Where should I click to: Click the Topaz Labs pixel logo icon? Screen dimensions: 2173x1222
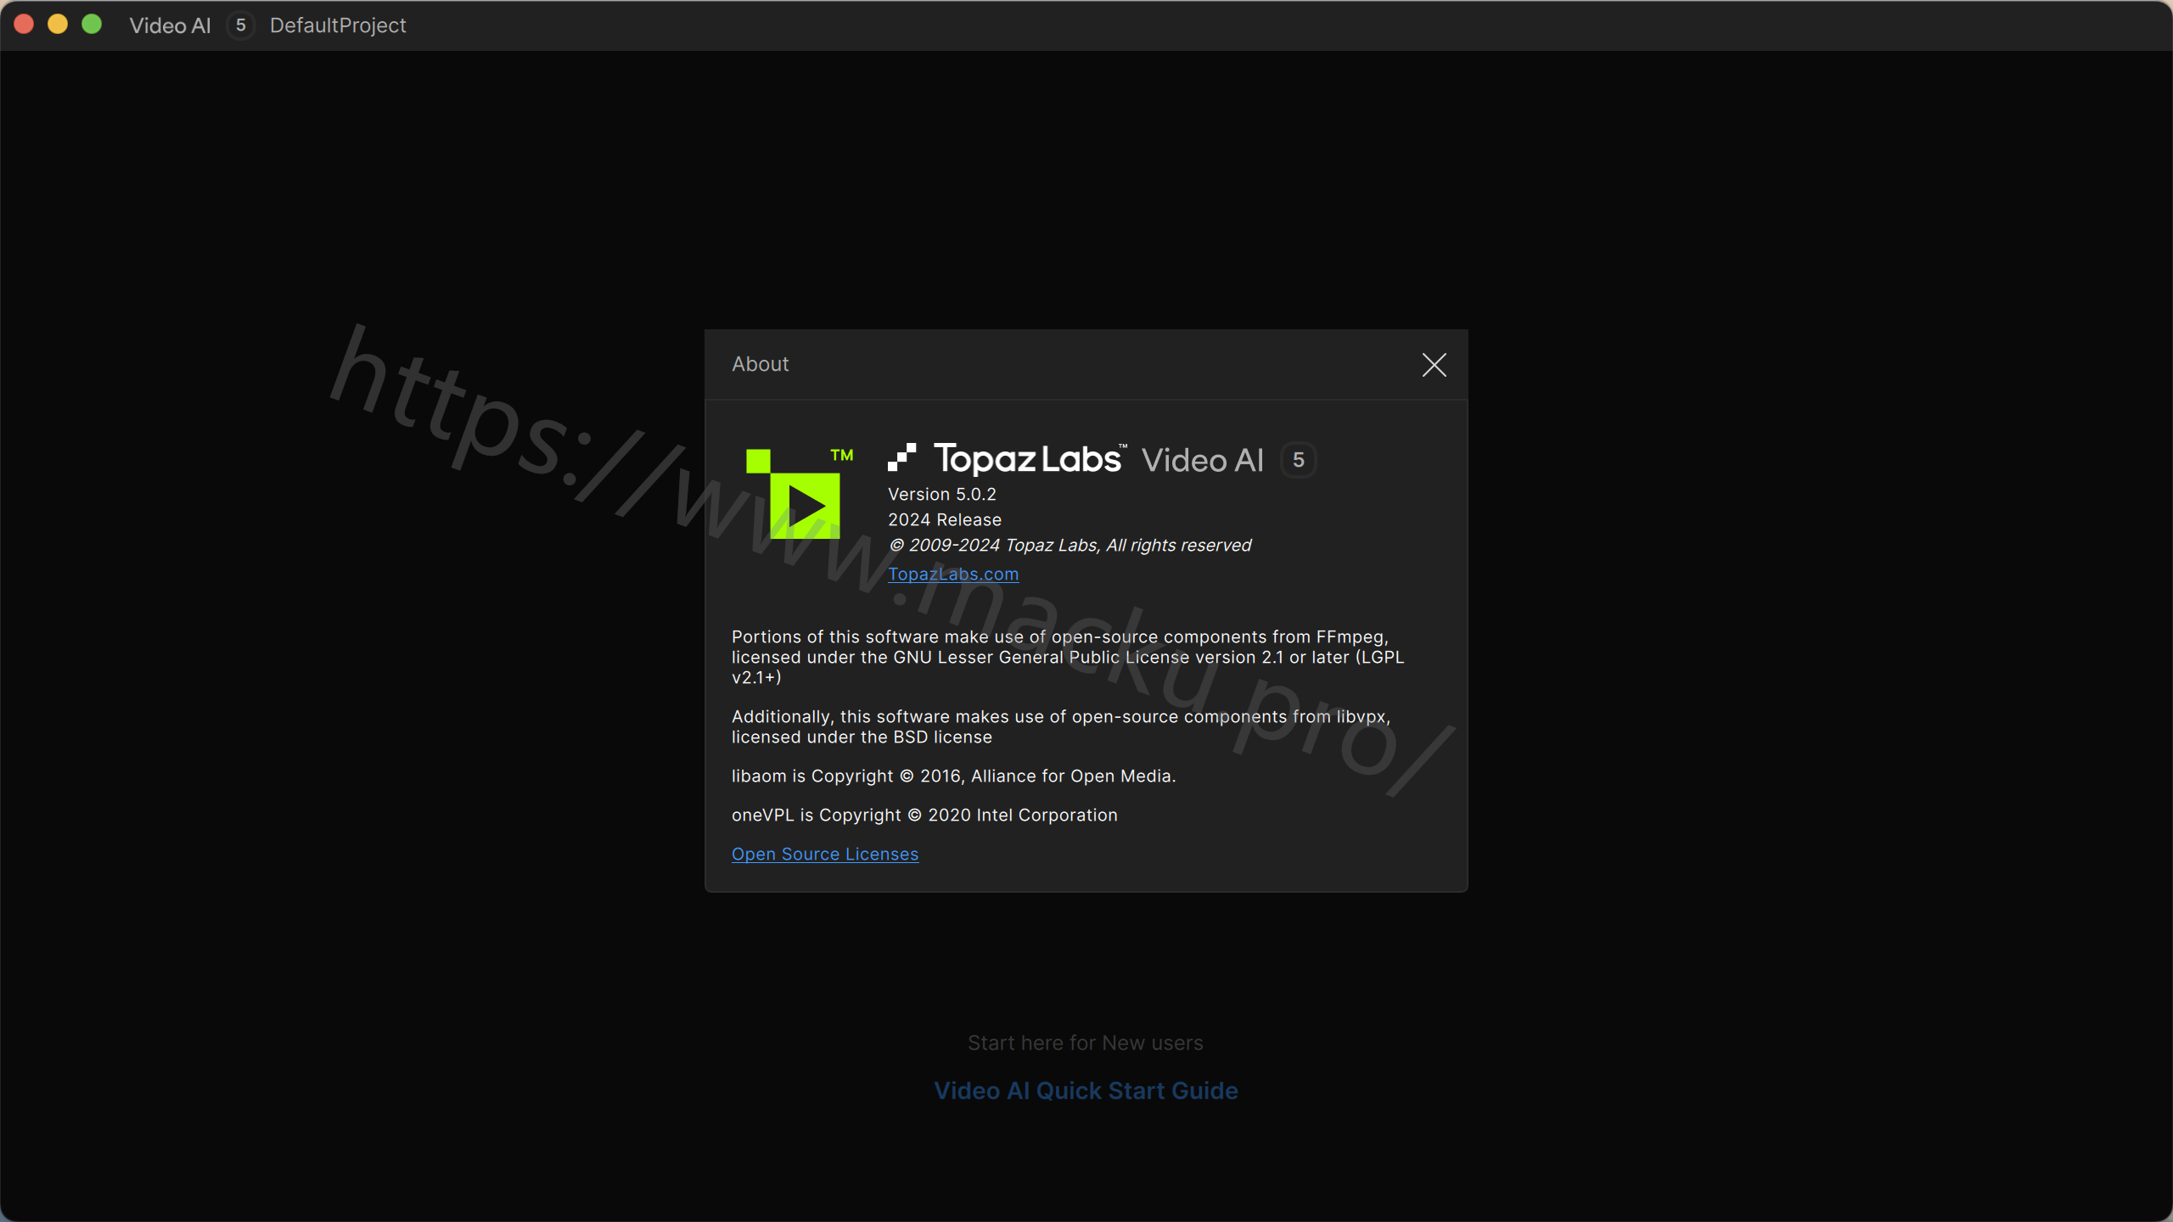[x=901, y=457]
